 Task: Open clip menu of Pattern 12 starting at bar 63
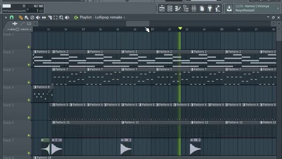tap(192, 122)
